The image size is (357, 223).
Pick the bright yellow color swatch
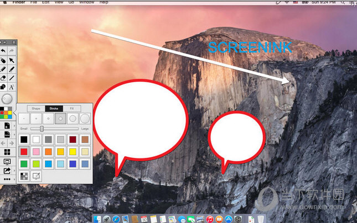coord(73,152)
